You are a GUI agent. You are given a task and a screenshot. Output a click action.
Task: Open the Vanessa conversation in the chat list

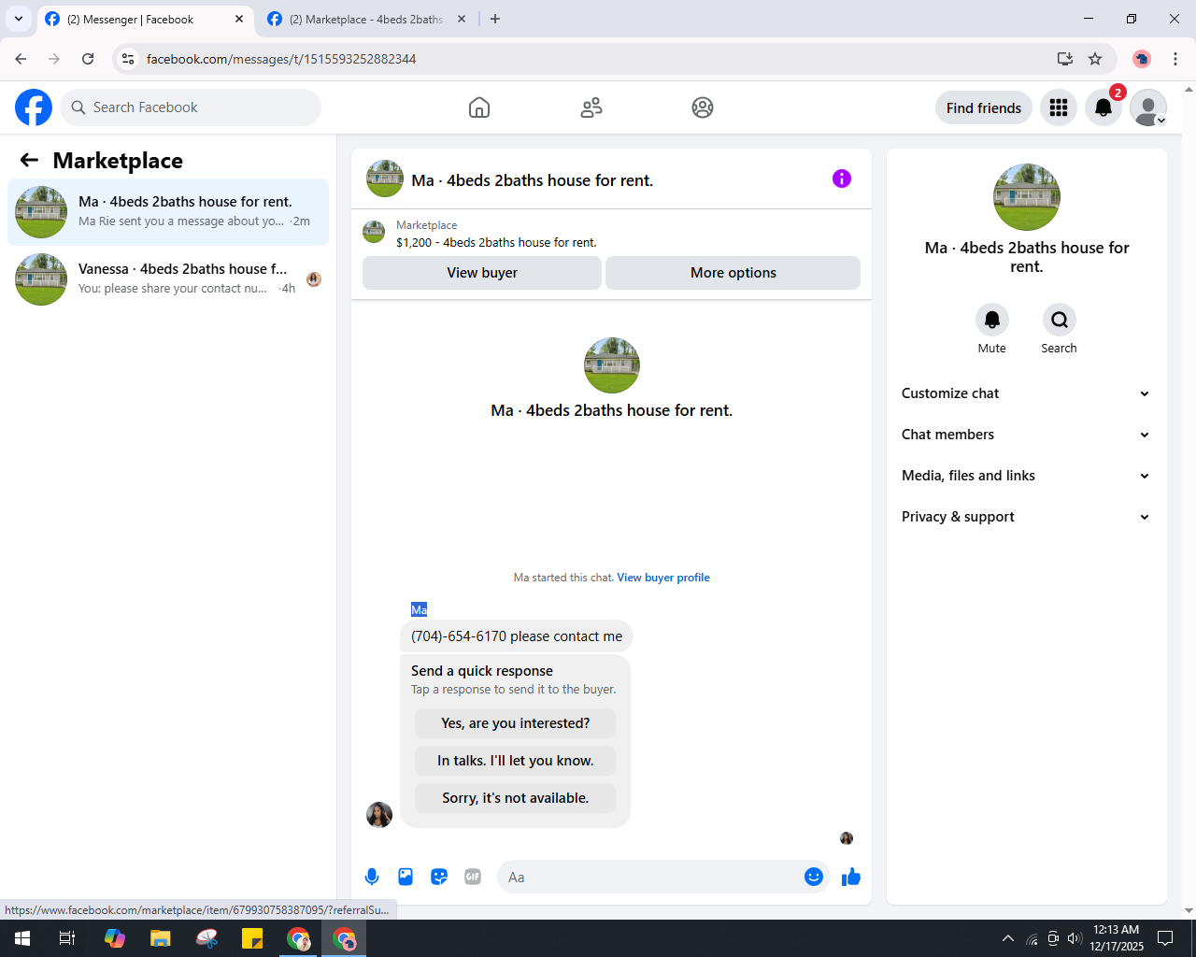click(168, 279)
